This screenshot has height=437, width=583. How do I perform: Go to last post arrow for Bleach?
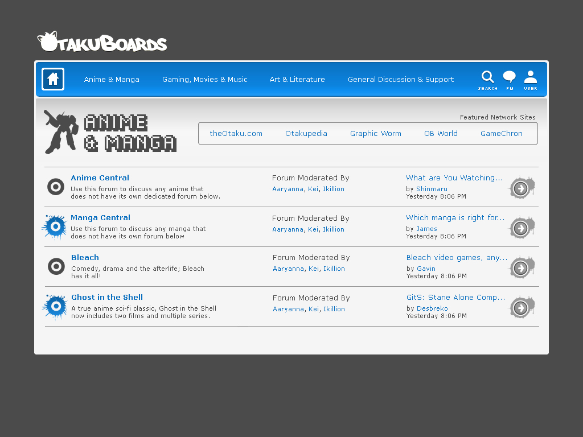pyautogui.click(x=522, y=267)
